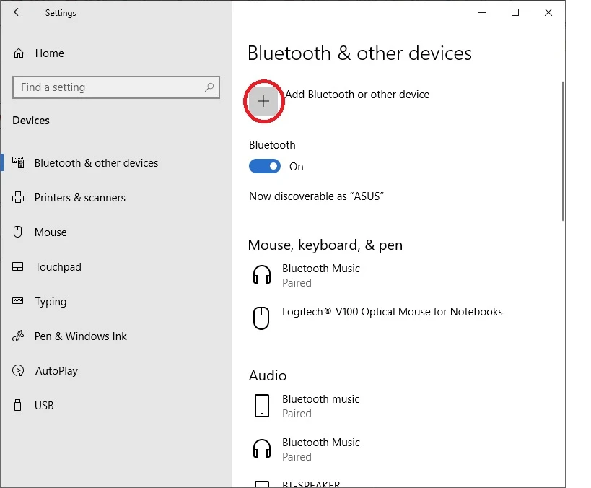Click the Find a setting search box
The image size is (591, 488).
[x=108, y=87]
